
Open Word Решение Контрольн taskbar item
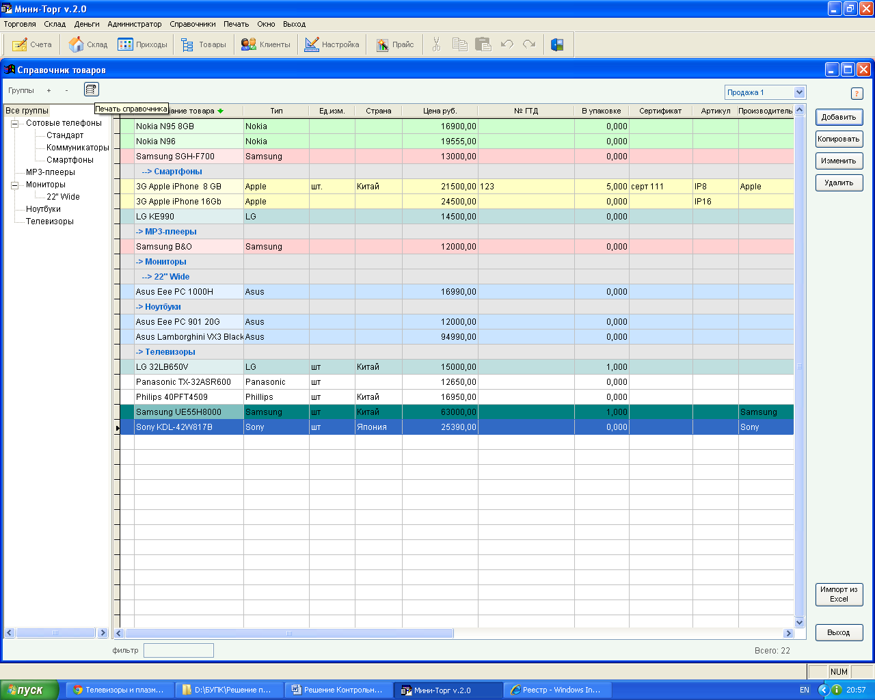(338, 690)
